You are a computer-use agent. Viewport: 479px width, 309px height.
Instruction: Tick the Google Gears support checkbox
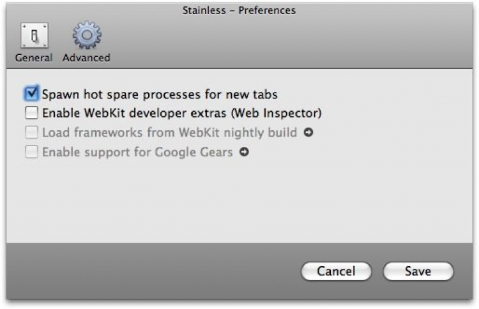(x=32, y=153)
